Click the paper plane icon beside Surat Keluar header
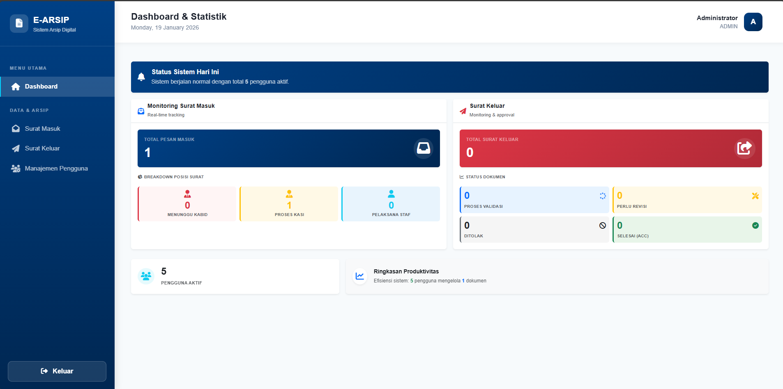Image resolution: width=783 pixels, height=389 pixels. tap(463, 111)
